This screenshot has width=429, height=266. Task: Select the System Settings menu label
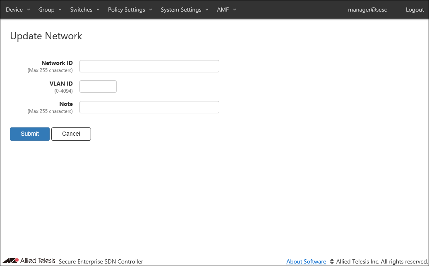click(181, 10)
